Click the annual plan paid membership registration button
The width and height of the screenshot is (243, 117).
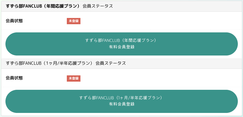(x=121, y=44)
